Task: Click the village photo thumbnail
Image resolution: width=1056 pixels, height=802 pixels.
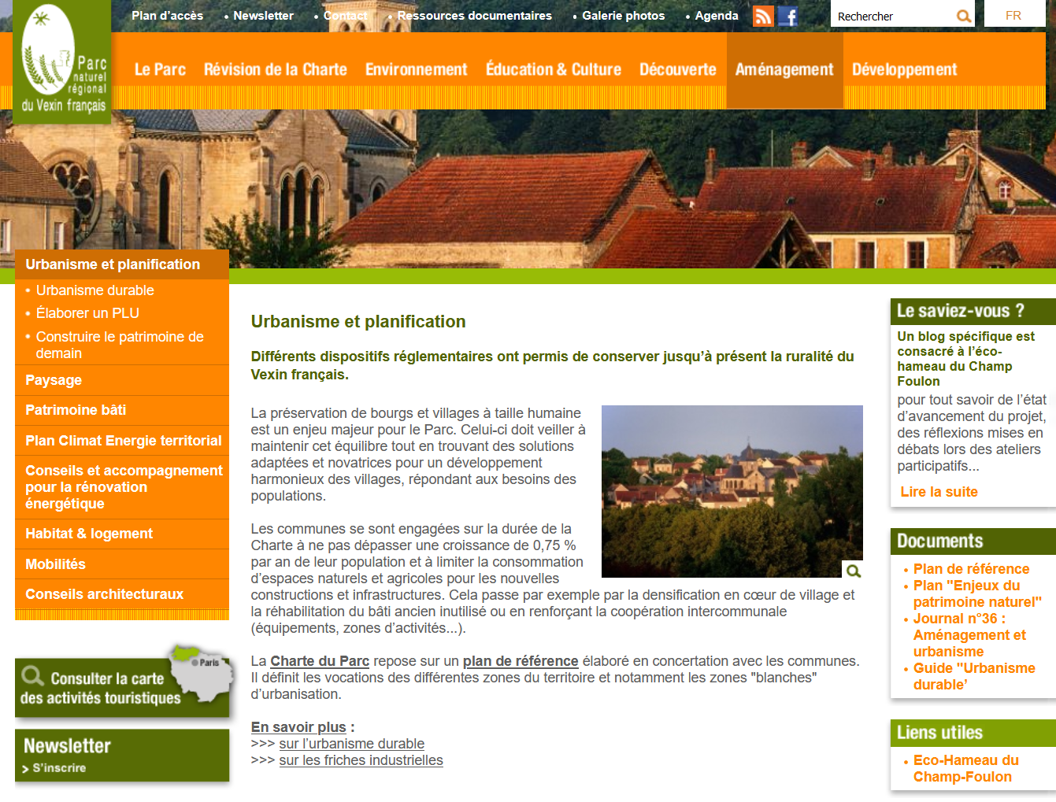Action: [732, 491]
